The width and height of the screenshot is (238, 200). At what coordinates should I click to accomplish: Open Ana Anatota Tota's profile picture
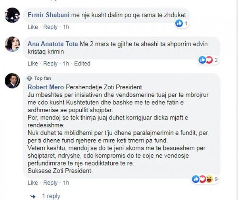tap(12, 44)
